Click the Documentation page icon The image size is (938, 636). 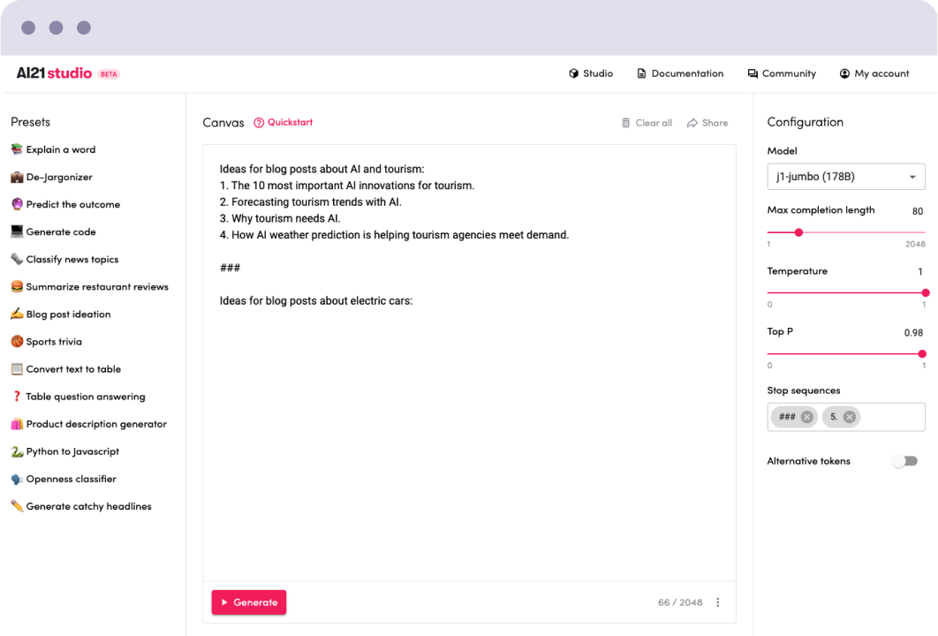pyautogui.click(x=642, y=73)
